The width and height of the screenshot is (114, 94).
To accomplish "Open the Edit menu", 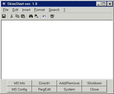I will pos(15,10).
